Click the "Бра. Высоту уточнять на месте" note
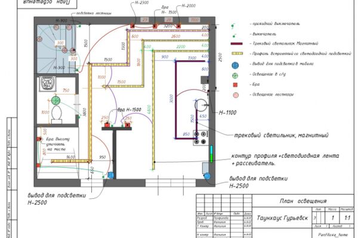 (57, 144)
